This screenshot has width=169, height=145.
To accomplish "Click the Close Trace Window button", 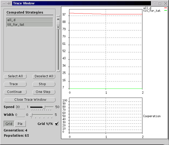I will click(x=29, y=100).
